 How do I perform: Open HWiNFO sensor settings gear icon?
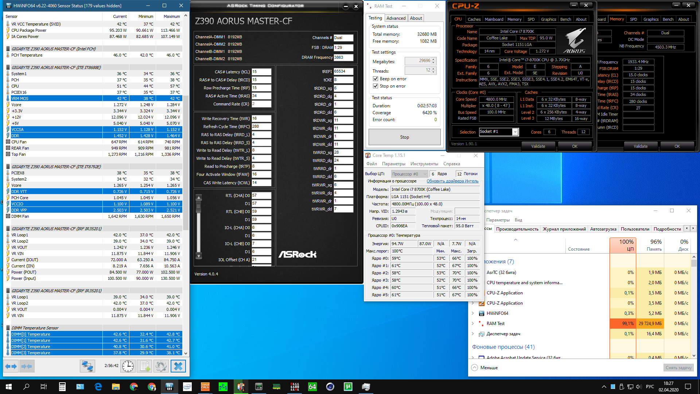click(x=161, y=366)
